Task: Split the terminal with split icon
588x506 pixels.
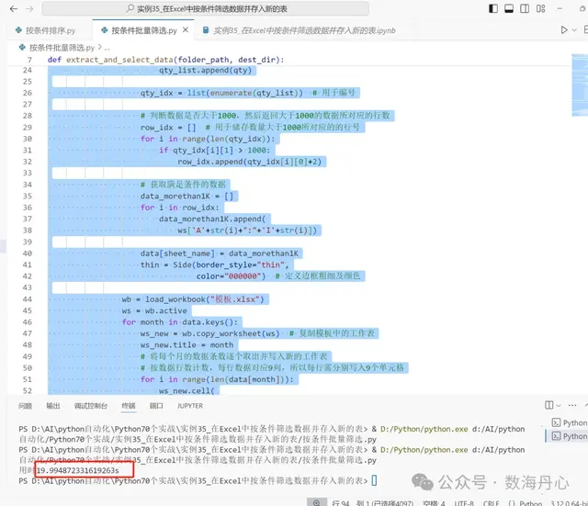Action: [549, 405]
